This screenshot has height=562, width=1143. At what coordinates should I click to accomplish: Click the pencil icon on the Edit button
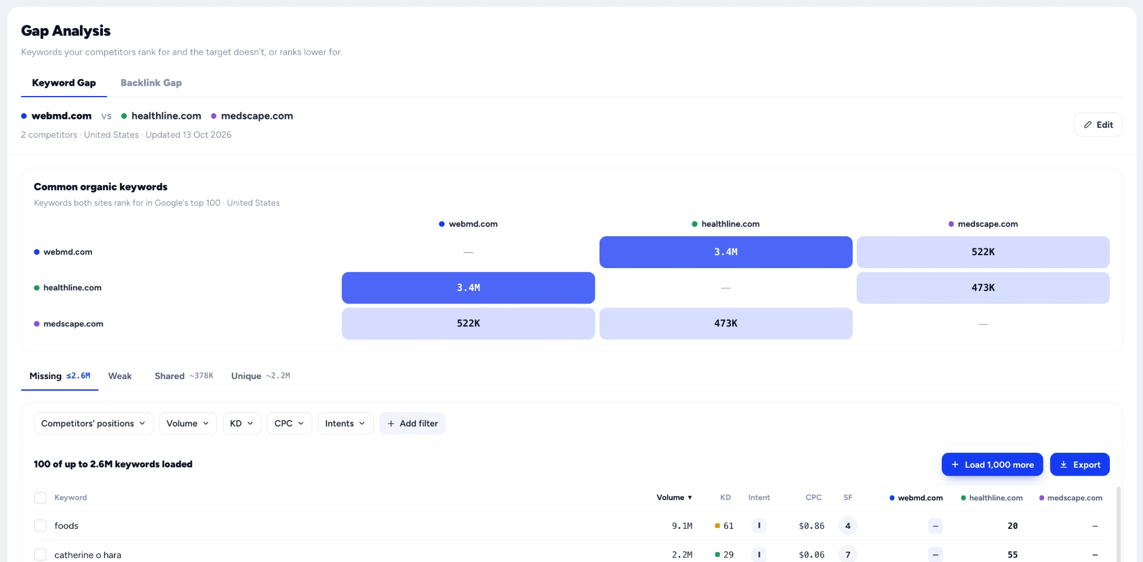click(x=1088, y=125)
